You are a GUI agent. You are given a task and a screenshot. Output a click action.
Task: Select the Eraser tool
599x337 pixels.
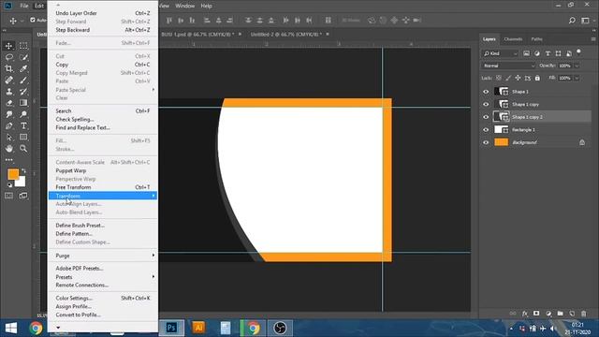click(x=8, y=103)
